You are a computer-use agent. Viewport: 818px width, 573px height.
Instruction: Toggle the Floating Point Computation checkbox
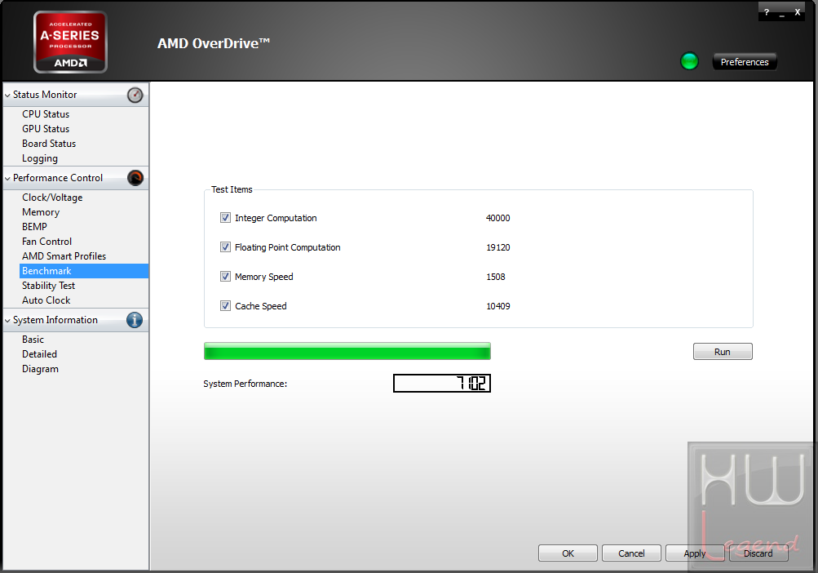point(225,247)
